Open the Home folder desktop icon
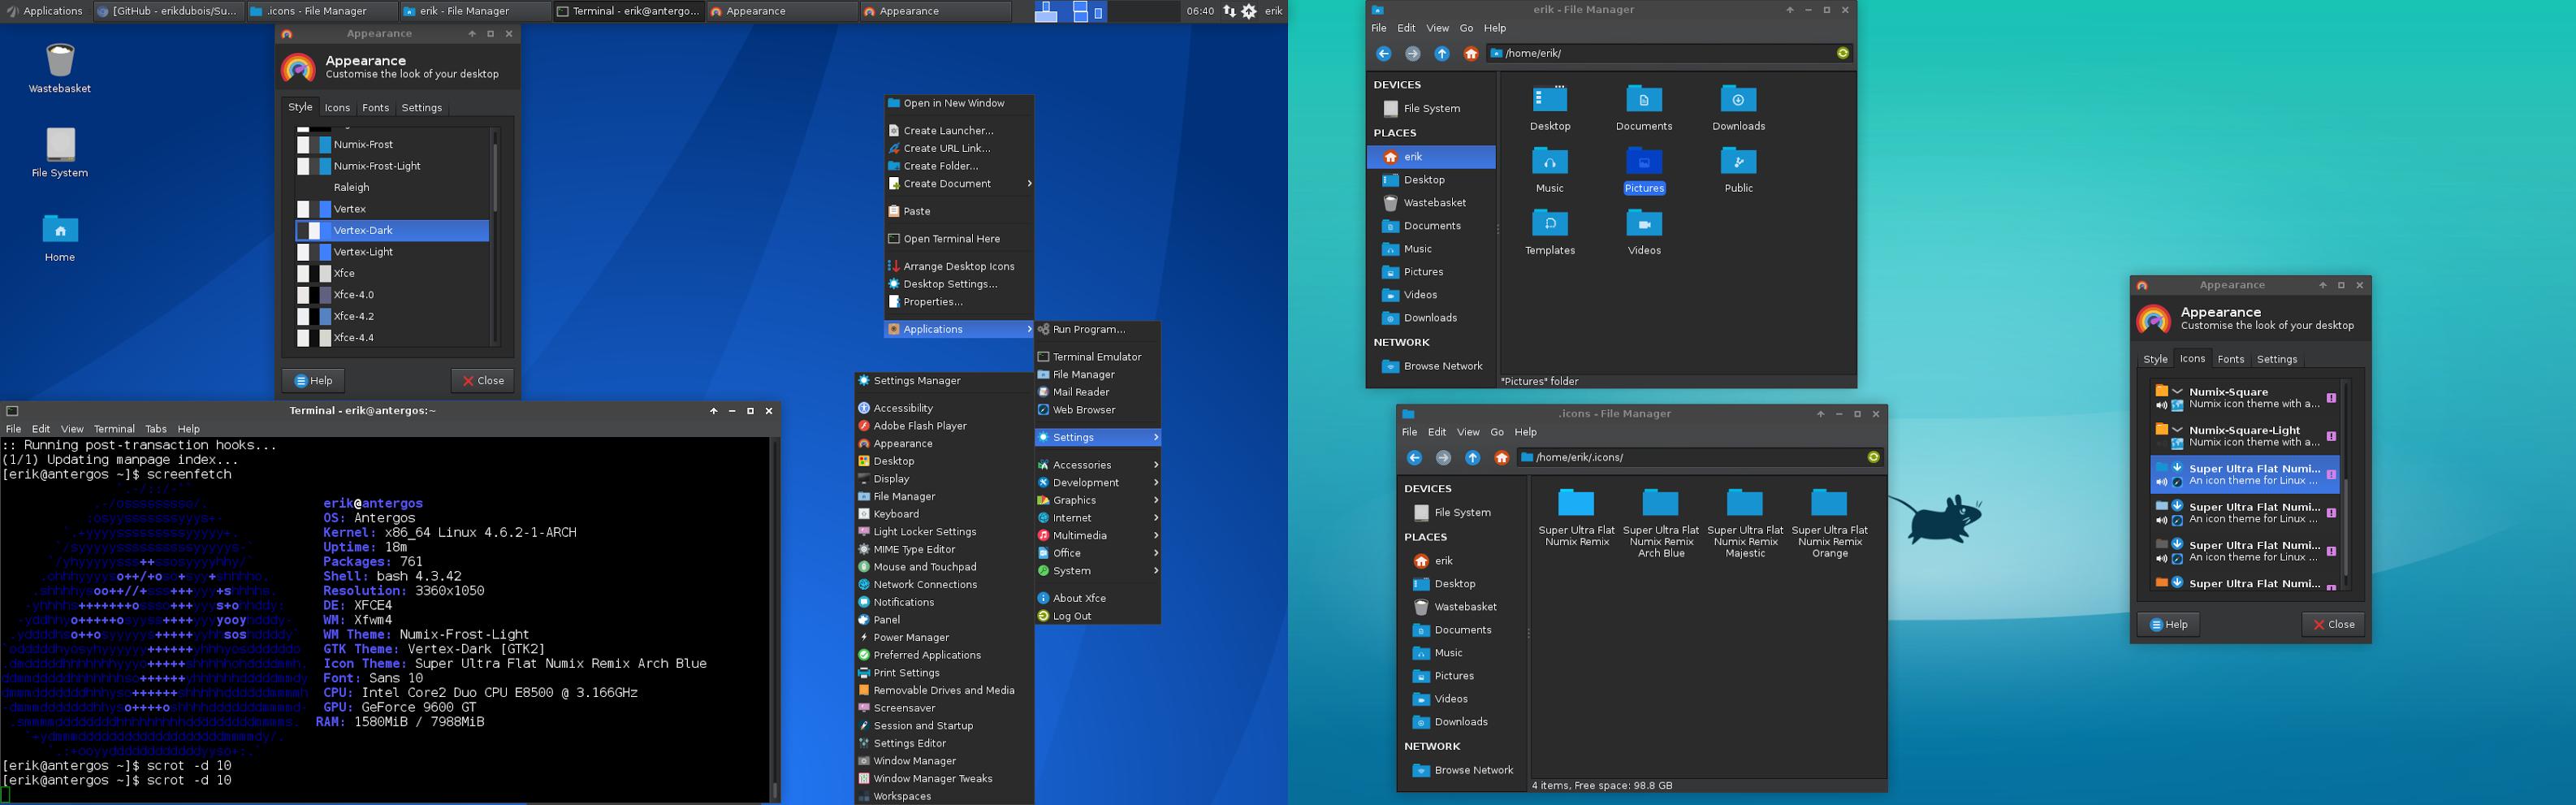Image resolution: width=2576 pixels, height=805 pixels. pos(60,237)
